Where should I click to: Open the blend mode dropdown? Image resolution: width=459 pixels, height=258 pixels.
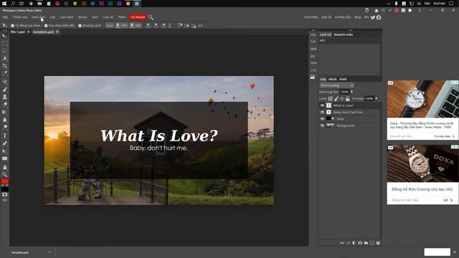pyautogui.click(x=336, y=85)
